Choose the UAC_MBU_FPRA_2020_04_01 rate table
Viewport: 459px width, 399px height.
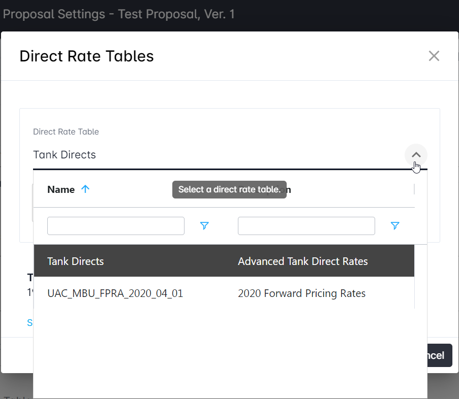115,293
